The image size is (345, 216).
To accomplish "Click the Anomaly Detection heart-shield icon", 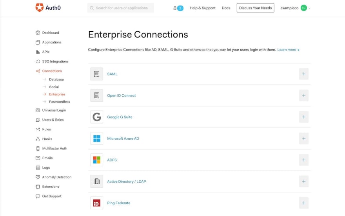I will pyautogui.click(x=38, y=177).
